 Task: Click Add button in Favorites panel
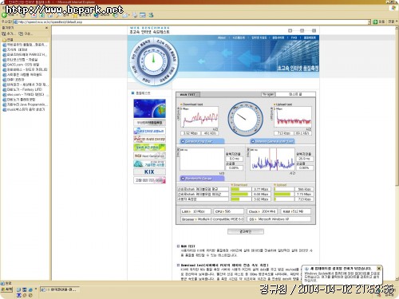9,33
